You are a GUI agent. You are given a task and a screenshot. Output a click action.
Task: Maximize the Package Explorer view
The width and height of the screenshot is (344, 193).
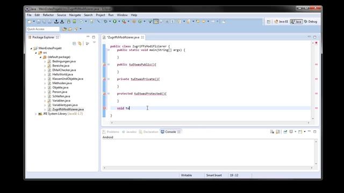click(94, 37)
